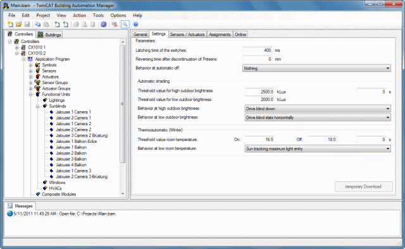Image resolution: width=405 pixels, height=249 pixels.
Task: Open the Tools menu
Action: tap(98, 15)
